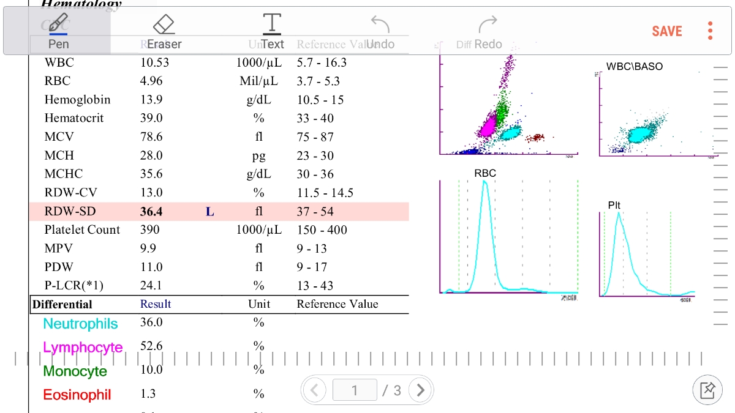735x413 pixels.
Task: Select the PDW reference range 9 - 17
Action: pos(312,267)
